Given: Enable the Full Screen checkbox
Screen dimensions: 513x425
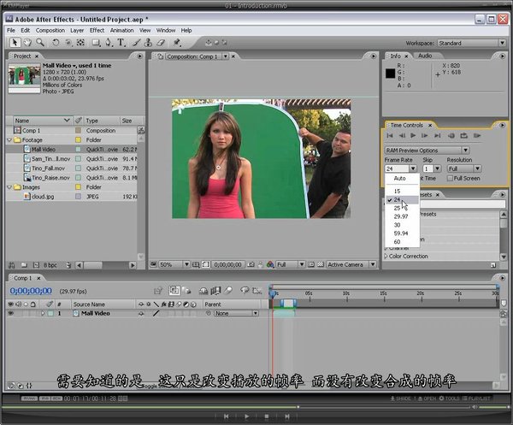Looking at the screenshot, I should (450, 178).
